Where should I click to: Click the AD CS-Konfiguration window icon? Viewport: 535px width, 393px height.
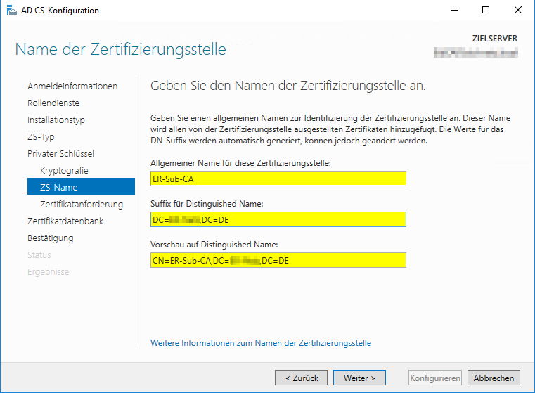point(12,11)
